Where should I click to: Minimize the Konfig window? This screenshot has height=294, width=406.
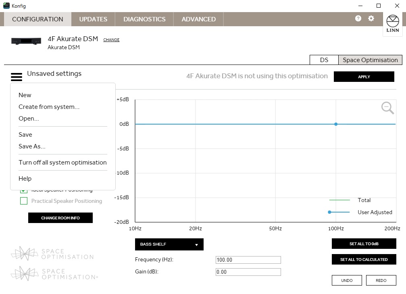360,6
